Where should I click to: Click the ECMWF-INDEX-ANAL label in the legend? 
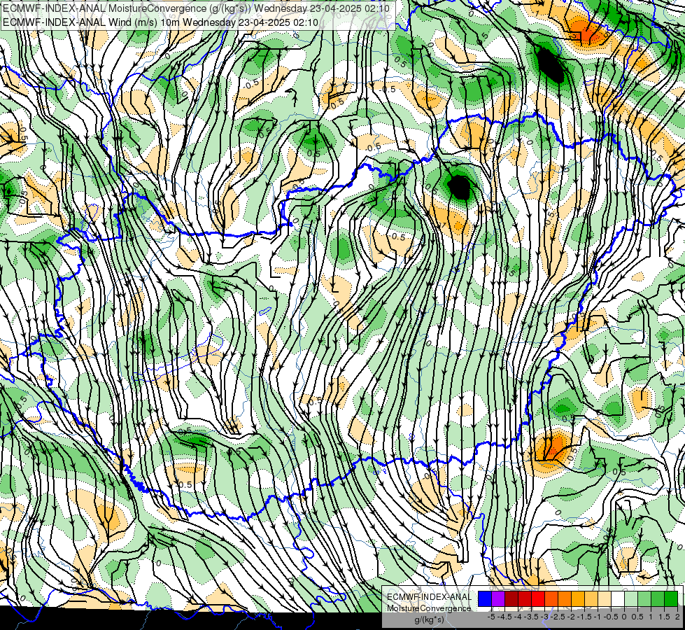tap(429, 597)
